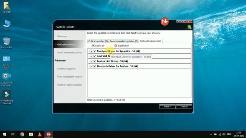Expand Touchpad Driver for Synaptics details

click(x=91, y=51)
